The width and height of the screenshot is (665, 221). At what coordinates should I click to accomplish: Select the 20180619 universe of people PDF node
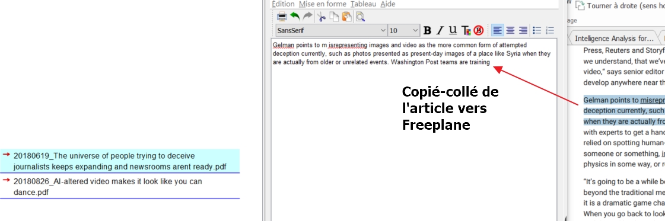120,161
